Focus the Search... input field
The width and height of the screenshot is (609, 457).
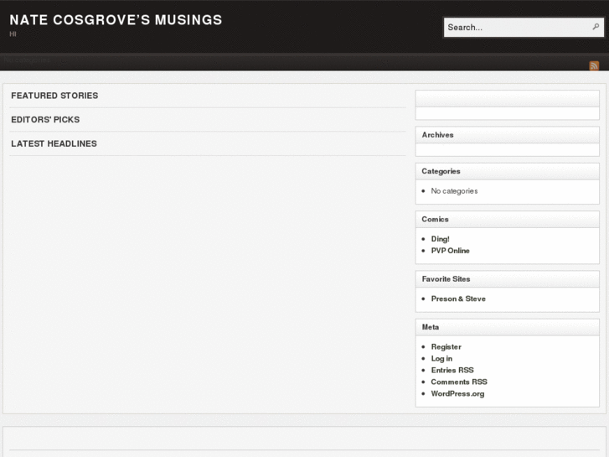click(524, 27)
